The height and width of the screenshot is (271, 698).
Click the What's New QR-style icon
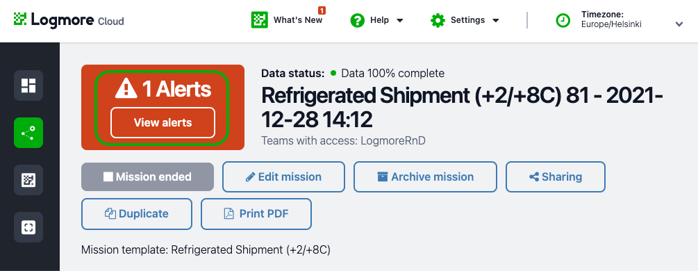tap(260, 20)
